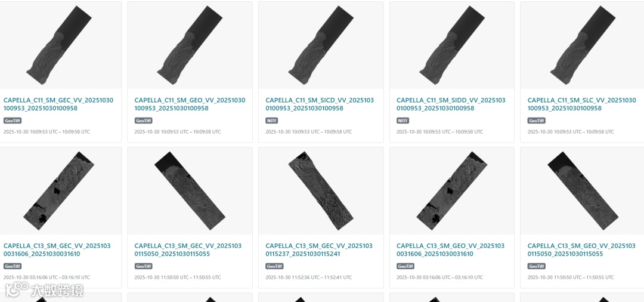Open CAPELLA_C11_SM_SICD_VV title link
The width and height of the screenshot is (644, 302).
click(320, 104)
